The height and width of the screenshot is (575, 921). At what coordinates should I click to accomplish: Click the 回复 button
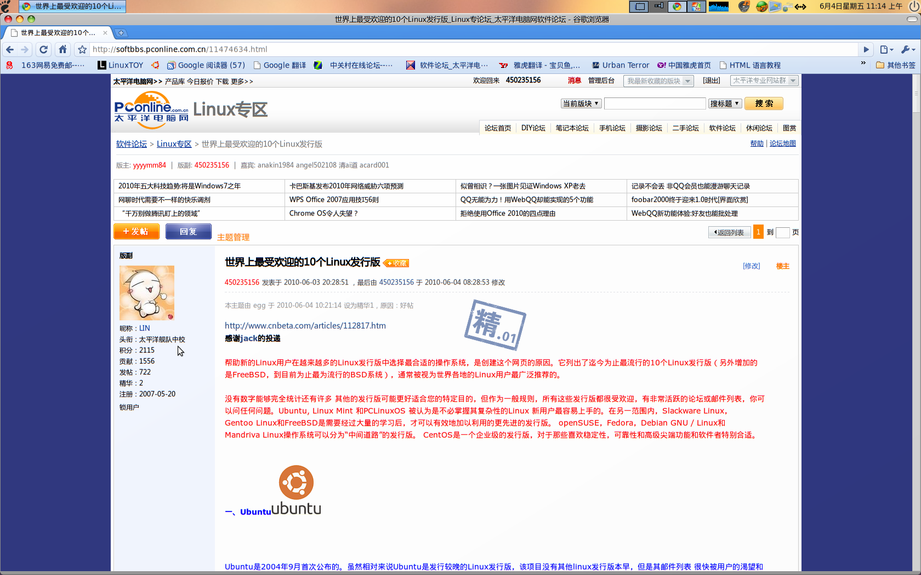tap(189, 232)
